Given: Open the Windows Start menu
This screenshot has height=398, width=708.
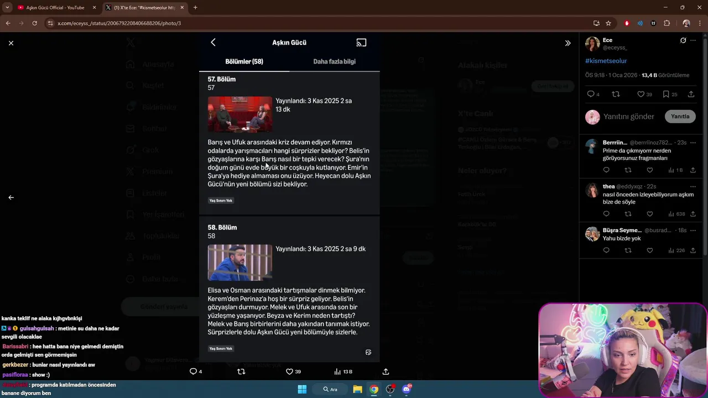Looking at the screenshot, I should (x=302, y=389).
